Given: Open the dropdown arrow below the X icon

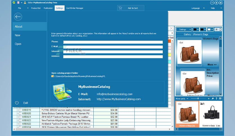Looking at the screenshot, I should [x=172, y=33].
